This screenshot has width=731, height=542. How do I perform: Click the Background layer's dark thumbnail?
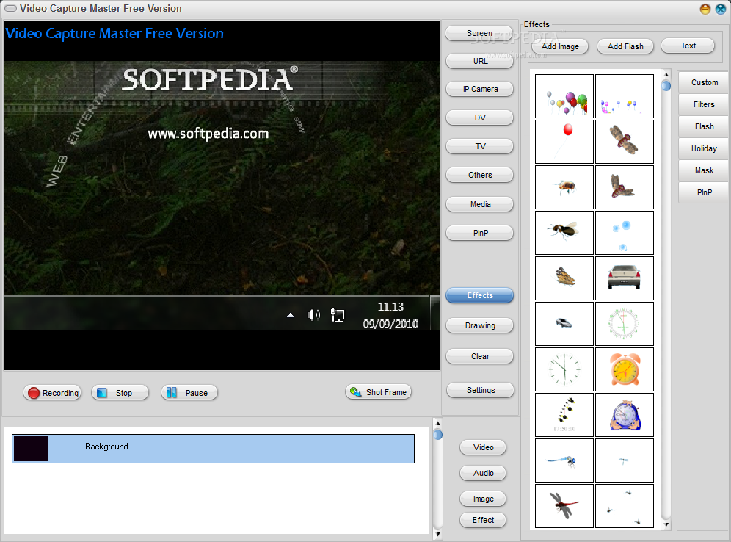pyautogui.click(x=31, y=449)
